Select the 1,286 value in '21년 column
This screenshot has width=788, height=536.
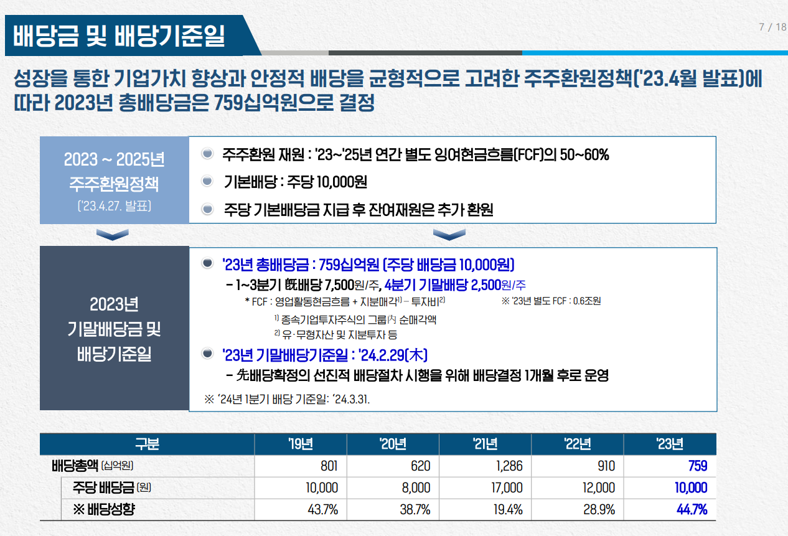click(509, 466)
